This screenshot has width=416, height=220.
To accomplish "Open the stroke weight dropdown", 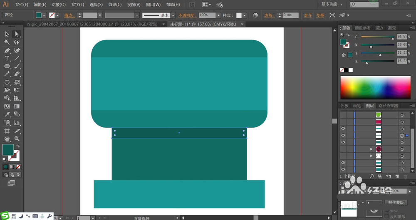I will [100, 15].
